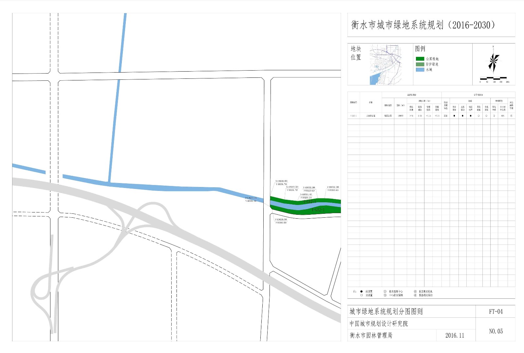Click the FT-04 sheet code cell
The height and width of the screenshot is (353, 524).
496,311
